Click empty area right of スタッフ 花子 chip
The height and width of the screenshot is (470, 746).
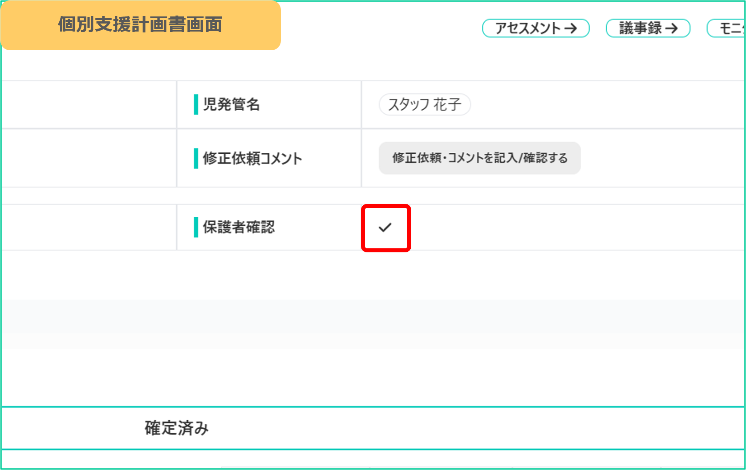coord(608,105)
